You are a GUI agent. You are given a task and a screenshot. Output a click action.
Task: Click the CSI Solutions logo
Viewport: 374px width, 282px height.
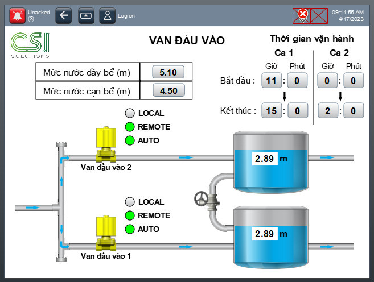tap(31, 45)
